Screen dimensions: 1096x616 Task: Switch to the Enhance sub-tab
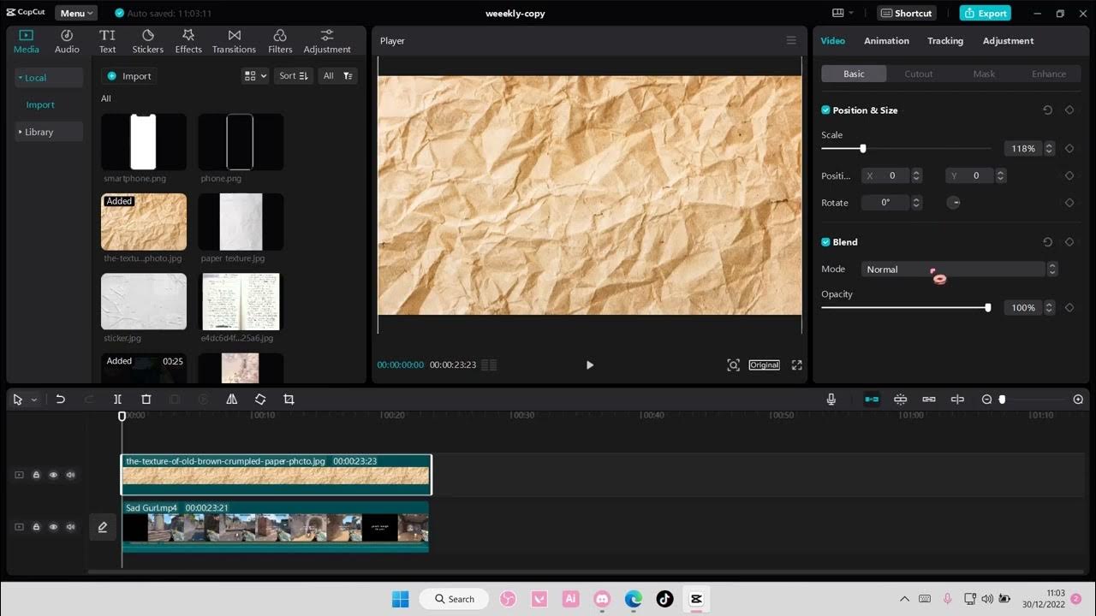pos(1049,74)
